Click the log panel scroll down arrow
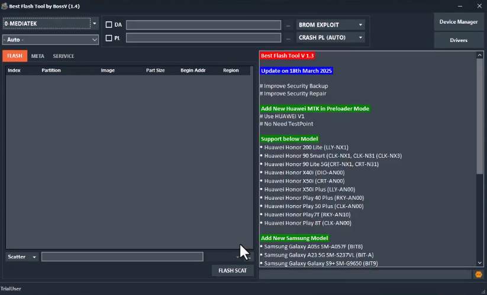 pyautogui.click(x=479, y=262)
